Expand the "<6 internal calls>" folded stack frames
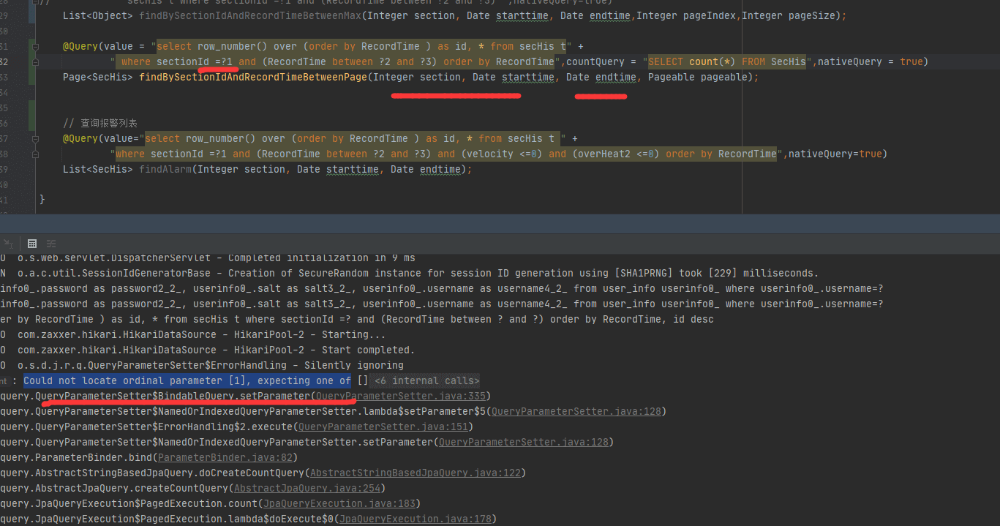The width and height of the screenshot is (1000, 526). pyautogui.click(x=426, y=380)
